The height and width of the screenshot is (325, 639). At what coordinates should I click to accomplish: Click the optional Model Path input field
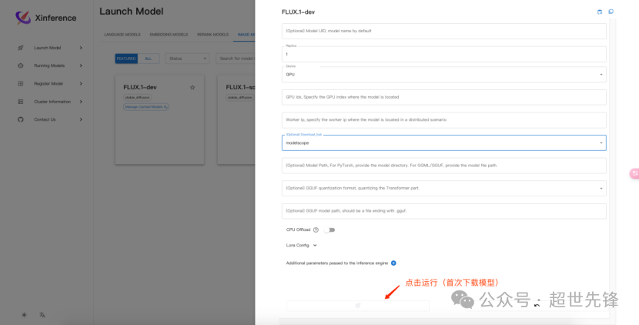click(x=443, y=166)
